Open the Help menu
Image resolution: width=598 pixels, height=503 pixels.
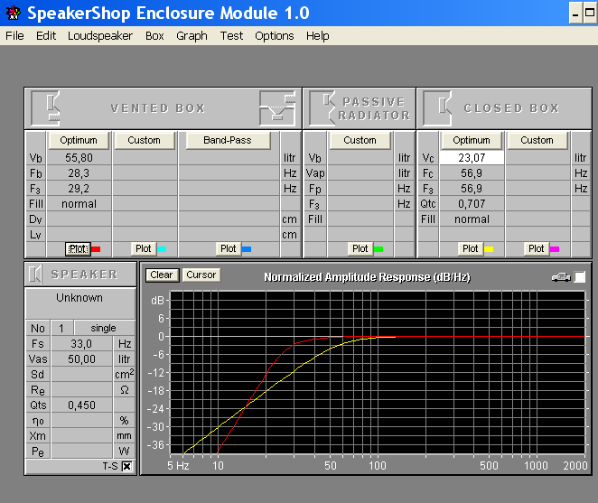[x=318, y=36]
